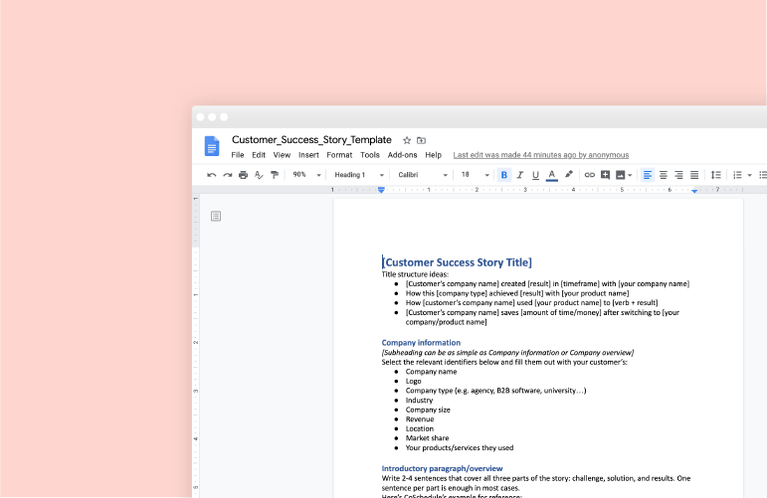
Task: Expand the Numbered list dropdown arrow
Action: click(749, 176)
